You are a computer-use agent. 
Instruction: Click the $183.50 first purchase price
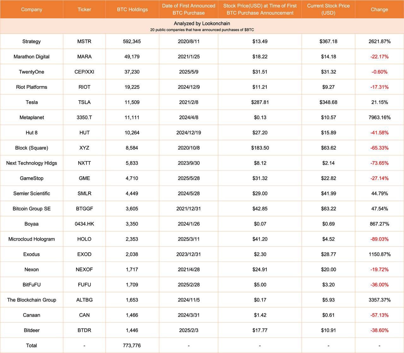260,148
